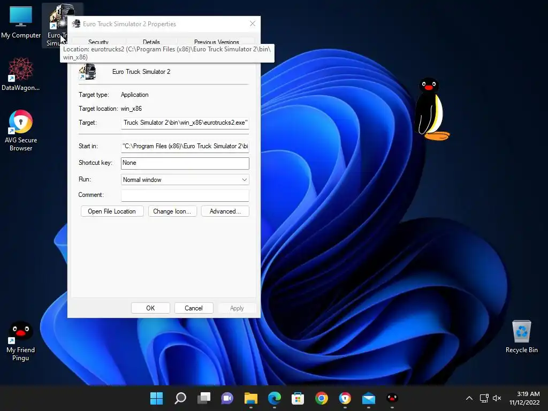The image size is (548, 411).
Task: Launch Chat from the taskbar
Action: coord(227,398)
